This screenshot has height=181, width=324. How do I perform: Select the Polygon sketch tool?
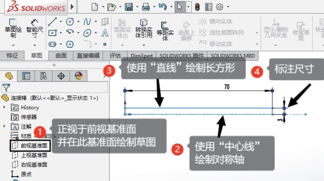[70, 44]
